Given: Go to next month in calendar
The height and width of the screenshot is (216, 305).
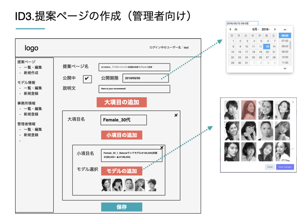Looking at the screenshot, I should pyautogui.click(x=275, y=29).
